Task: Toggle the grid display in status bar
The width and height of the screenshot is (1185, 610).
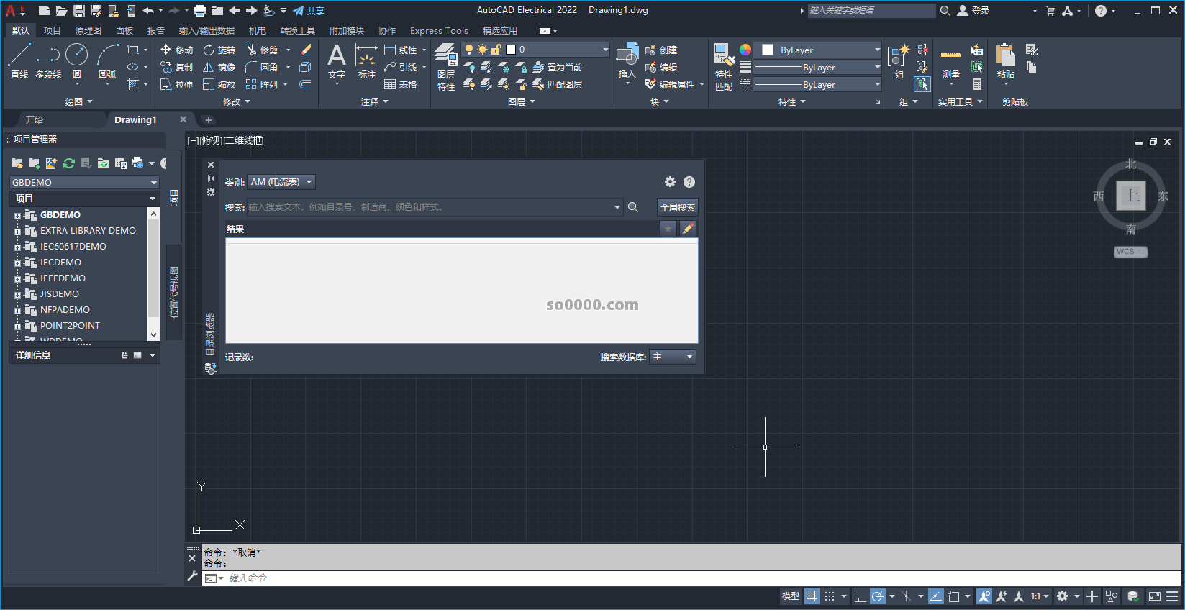Action: [x=812, y=596]
